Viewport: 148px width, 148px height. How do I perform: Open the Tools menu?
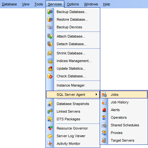coord(39,4)
